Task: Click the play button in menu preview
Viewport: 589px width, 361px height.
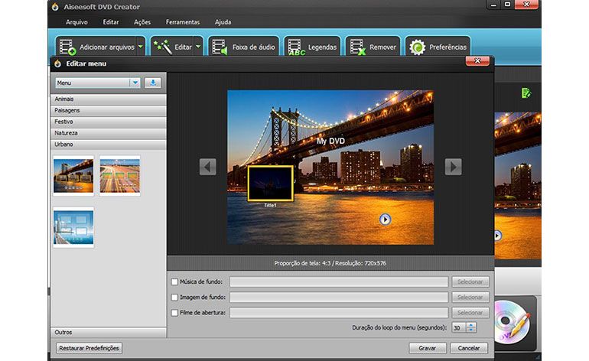Action: [385, 220]
